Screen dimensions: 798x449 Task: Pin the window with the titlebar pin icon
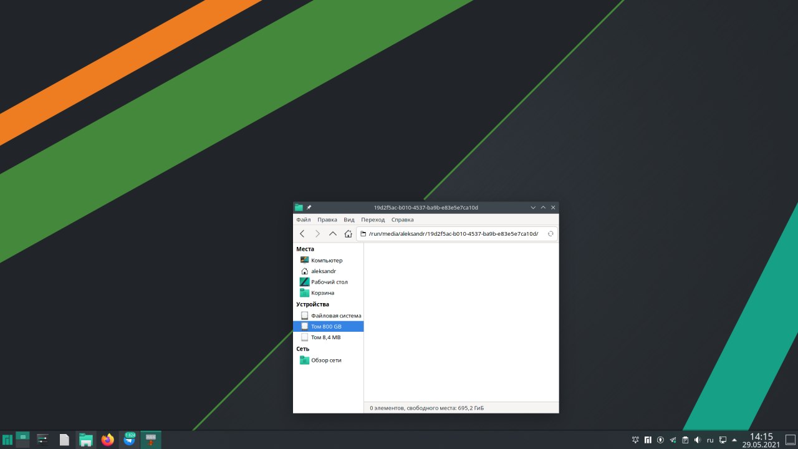(x=309, y=208)
